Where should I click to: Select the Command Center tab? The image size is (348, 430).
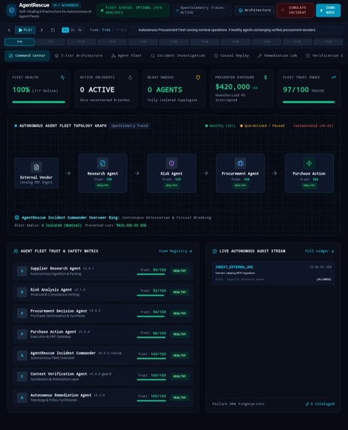pos(27,56)
